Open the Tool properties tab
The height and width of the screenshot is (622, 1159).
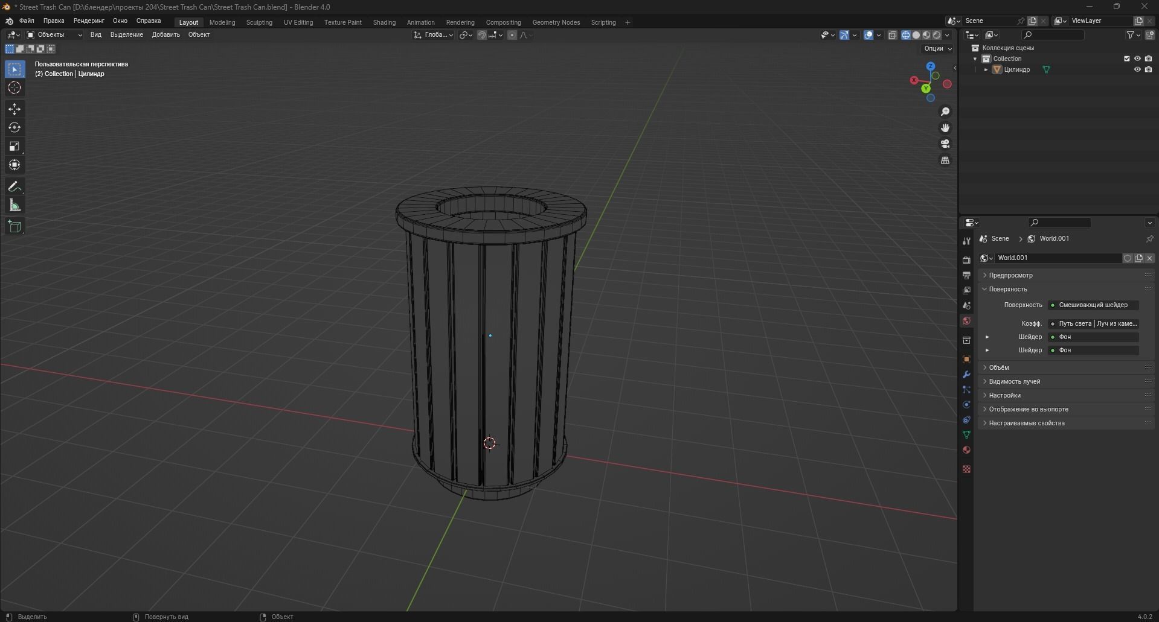[966, 241]
